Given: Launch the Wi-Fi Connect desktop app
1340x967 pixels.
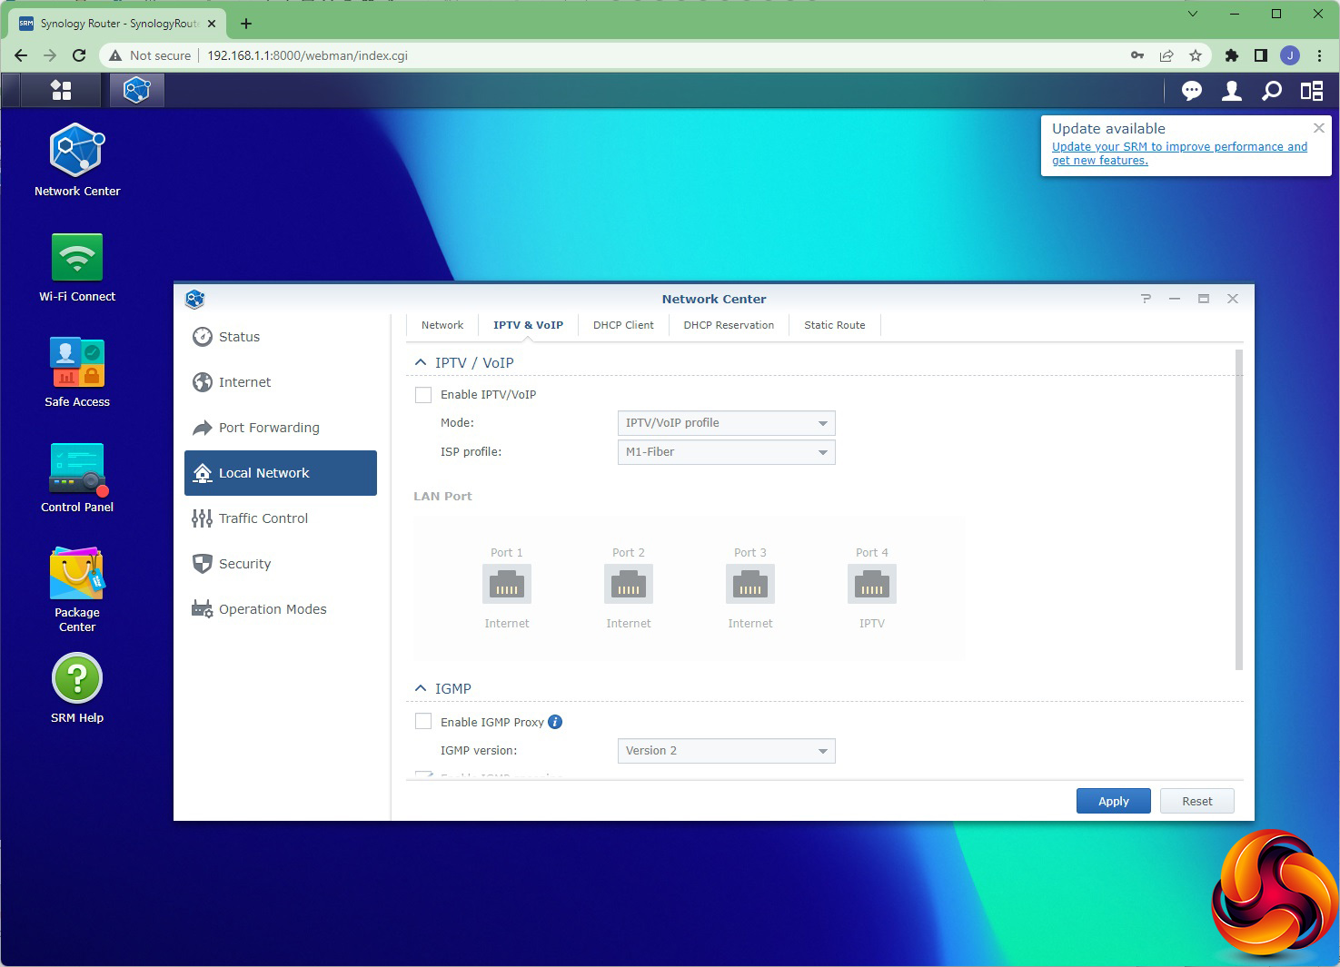Looking at the screenshot, I should pyautogui.click(x=77, y=267).
